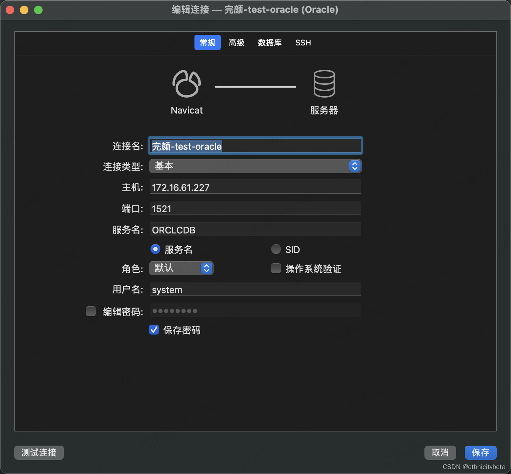
Task: Switch to the 常规 tab
Action: pos(208,42)
